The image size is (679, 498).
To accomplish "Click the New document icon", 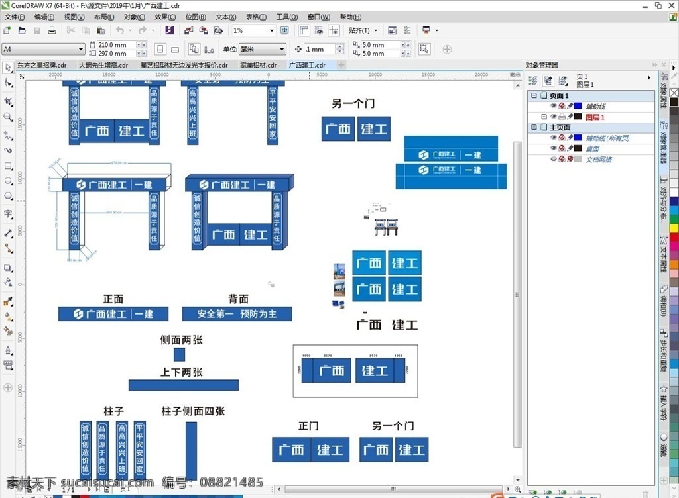I will 7,30.
